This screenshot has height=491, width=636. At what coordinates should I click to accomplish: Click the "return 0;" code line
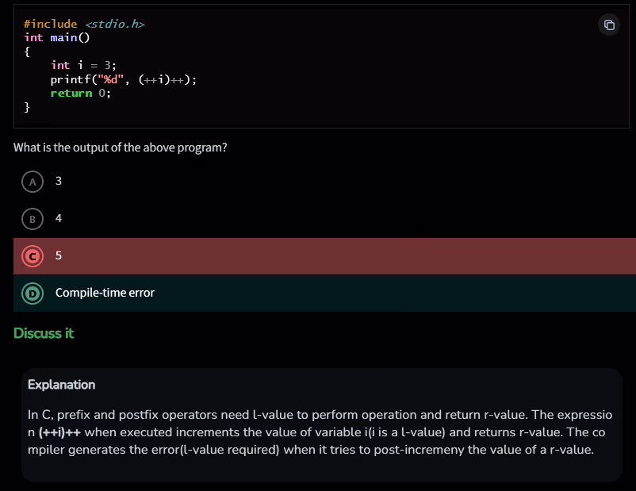[x=80, y=93]
